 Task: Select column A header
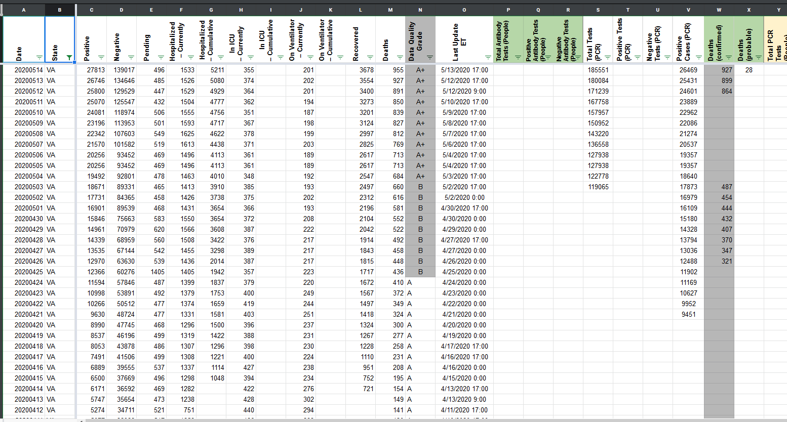(x=24, y=10)
